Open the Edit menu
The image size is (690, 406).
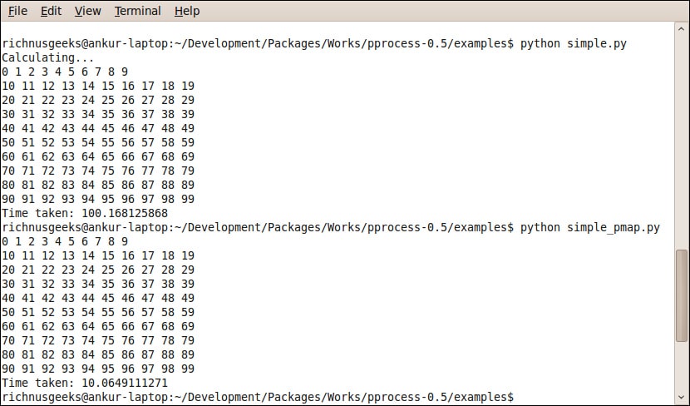(51, 11)
